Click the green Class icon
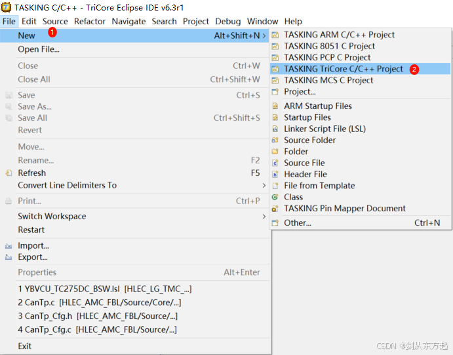 (x=275, y=197)
